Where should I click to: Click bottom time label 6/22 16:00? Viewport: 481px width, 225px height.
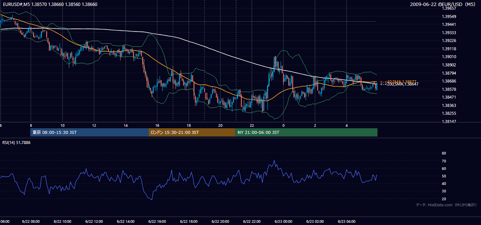pyautogui.click(x=157, y=221)
